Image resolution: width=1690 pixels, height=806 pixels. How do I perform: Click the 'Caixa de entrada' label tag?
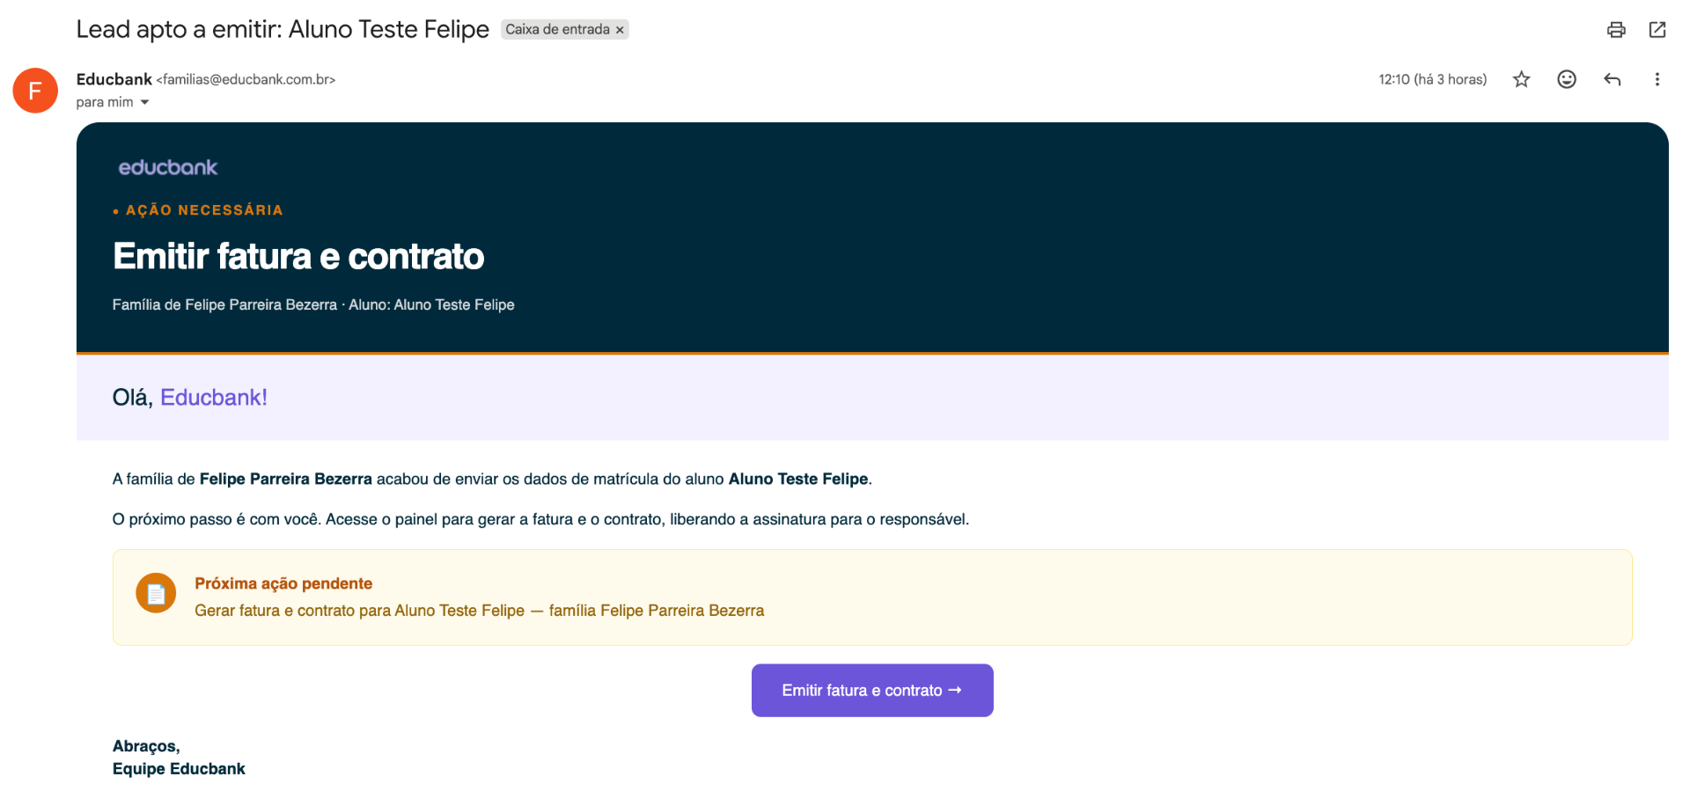(557, 29)
